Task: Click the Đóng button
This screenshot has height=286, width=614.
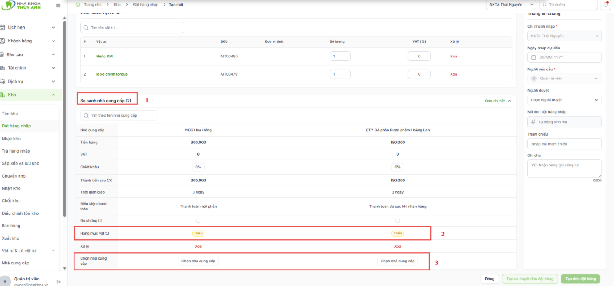Action: pyautogui.click(x=490, y=279)
